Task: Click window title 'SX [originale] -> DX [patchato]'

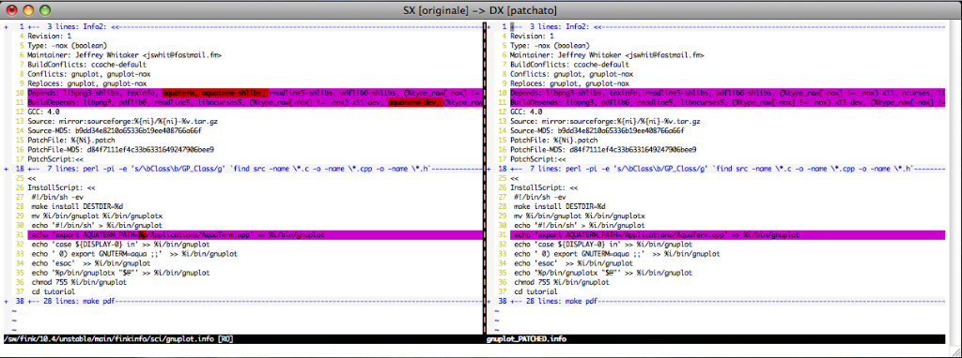Action: click(x=480, y=10)
